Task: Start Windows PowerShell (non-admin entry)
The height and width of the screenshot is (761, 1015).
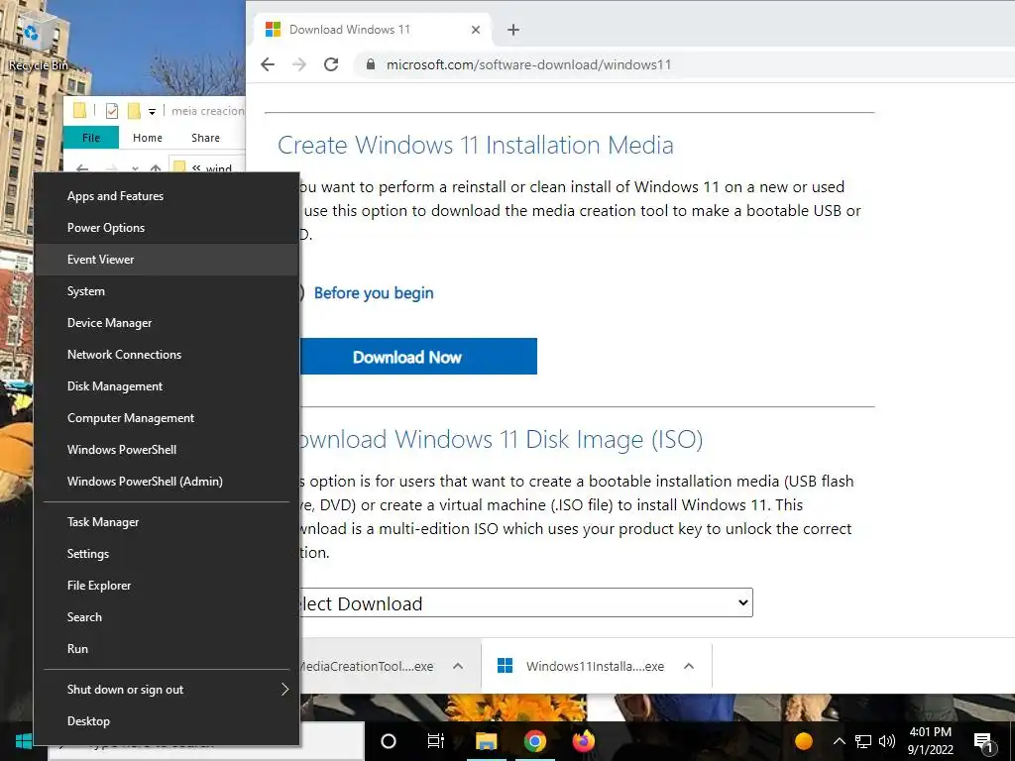Action: [167, 450]
